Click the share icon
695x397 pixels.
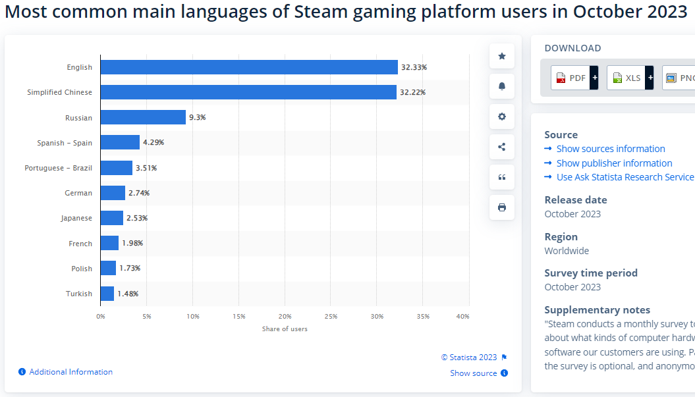[502, 147]
